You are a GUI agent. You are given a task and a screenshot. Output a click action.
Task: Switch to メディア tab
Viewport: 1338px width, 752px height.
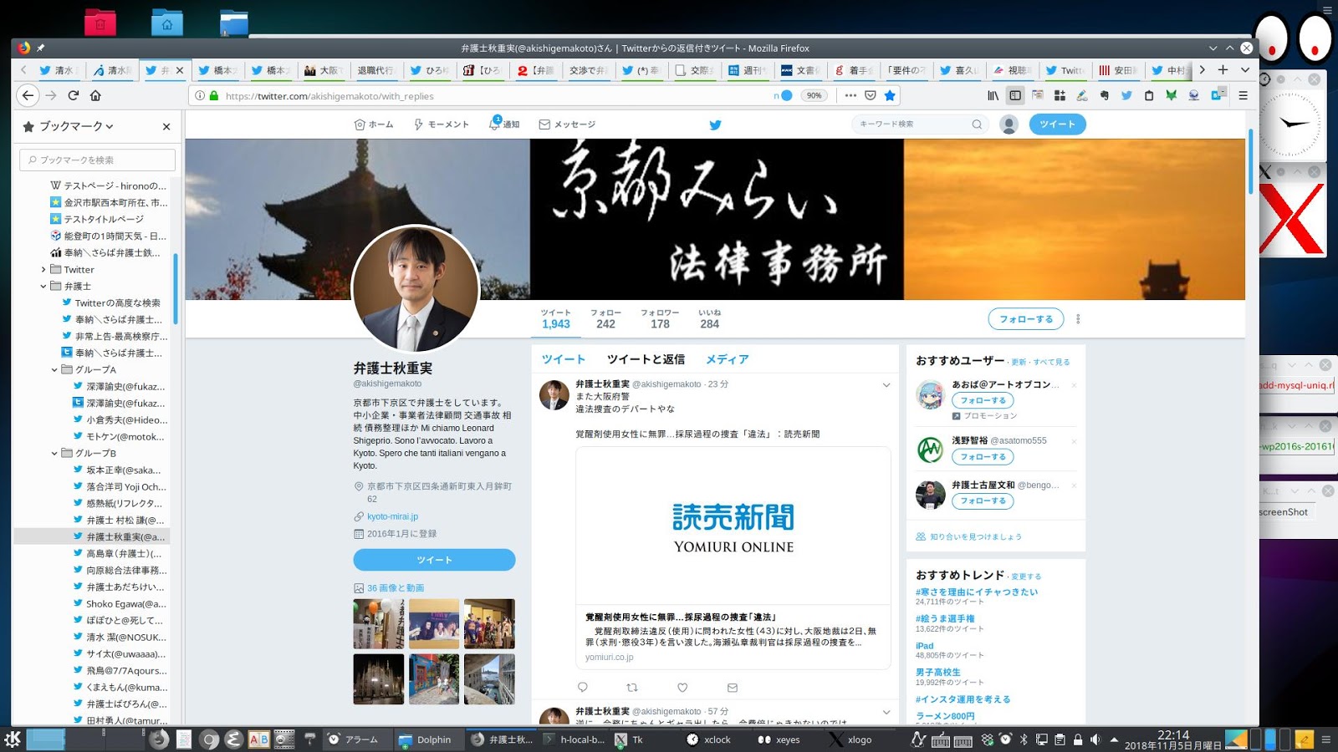[728, 359]
